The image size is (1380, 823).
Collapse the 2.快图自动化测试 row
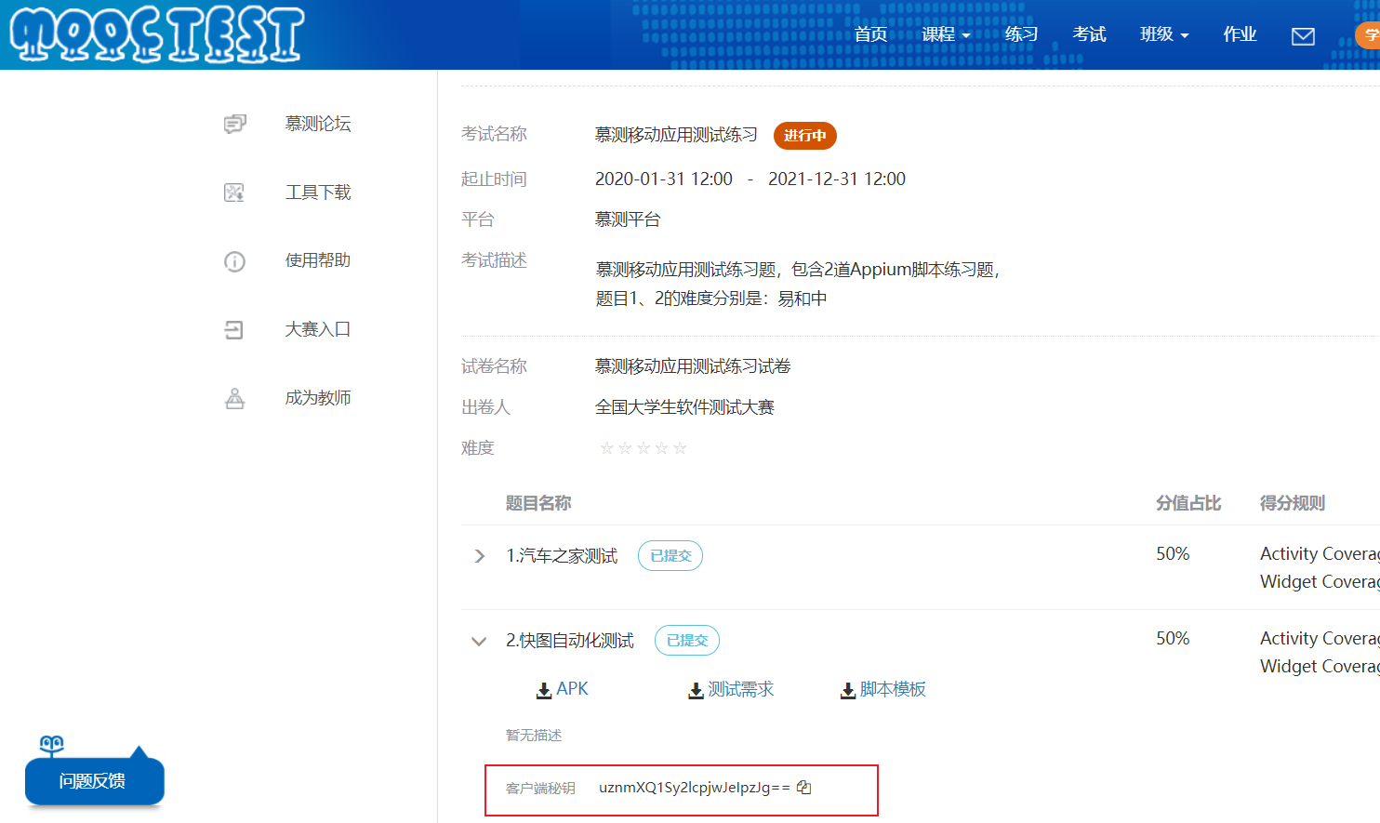[479, 641]
